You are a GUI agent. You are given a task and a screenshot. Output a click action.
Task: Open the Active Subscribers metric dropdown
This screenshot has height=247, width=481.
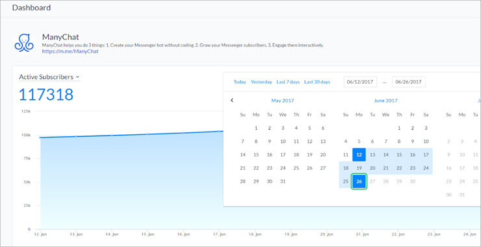pyautogui.click(x=49, y=77)
